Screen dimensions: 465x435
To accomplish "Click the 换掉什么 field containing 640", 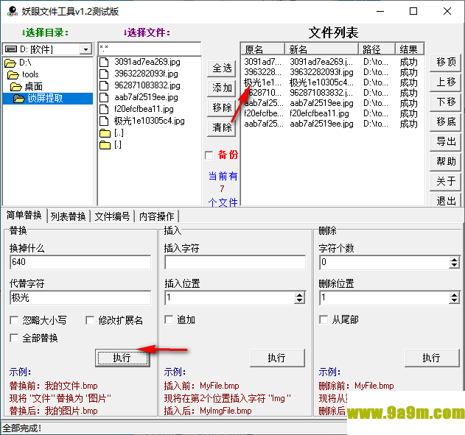I will pos(80,262).
